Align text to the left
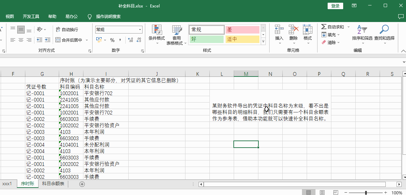 click(x=12, y=40)
